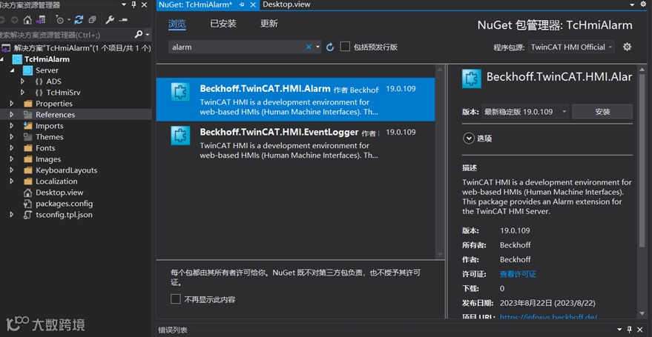652x337 pixels.
Task: Click the Home icon in Solution Explorer
Action: pos(27,19)
